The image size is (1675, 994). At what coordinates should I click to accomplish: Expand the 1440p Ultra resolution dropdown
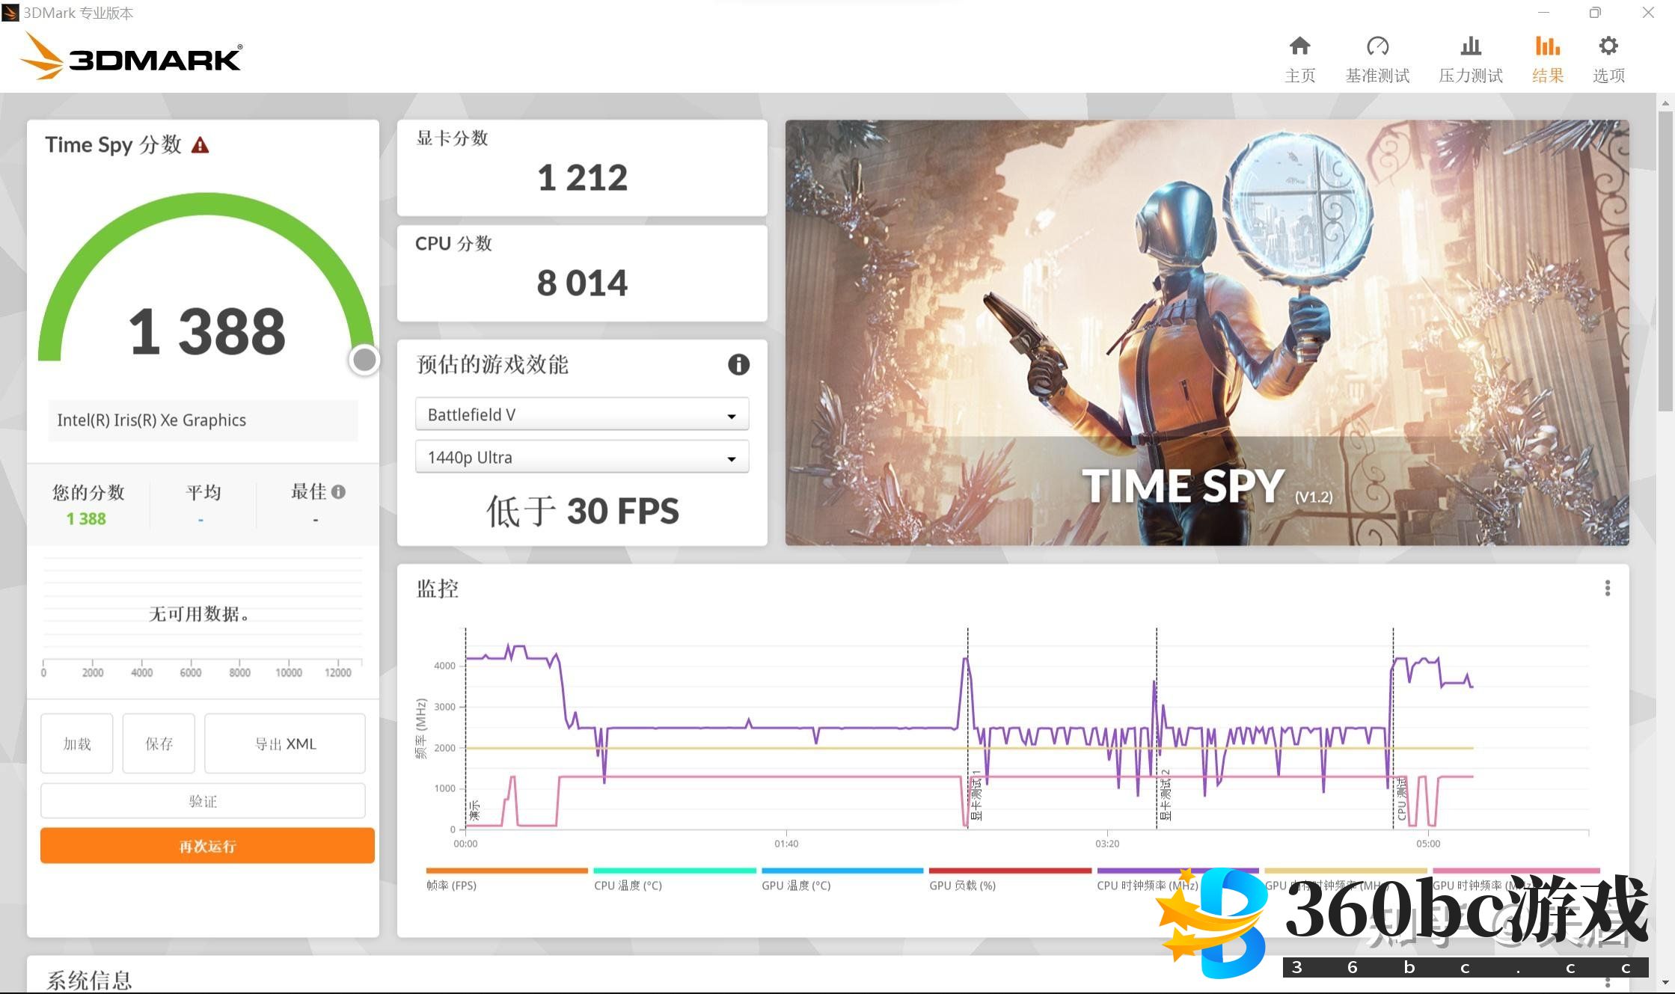581,458
